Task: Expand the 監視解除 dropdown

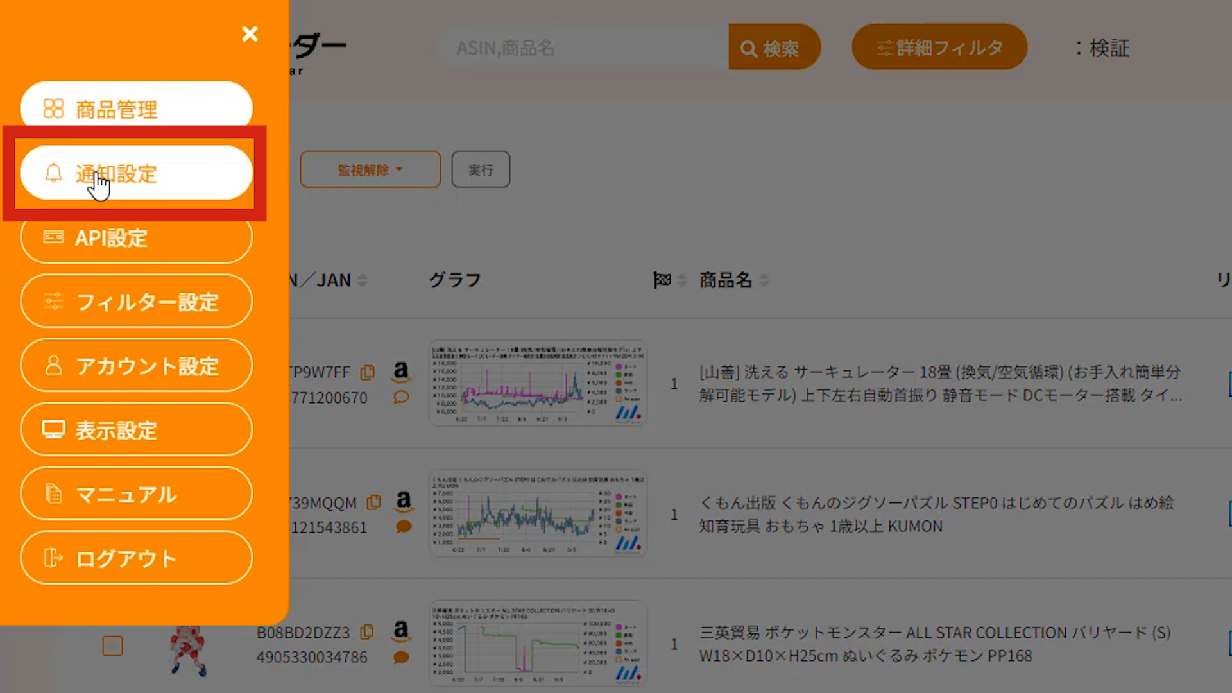Action: 370,170
